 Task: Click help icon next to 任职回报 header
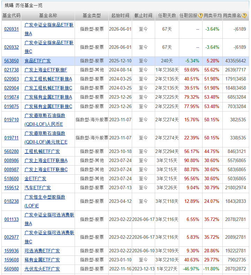pos(200,16)
